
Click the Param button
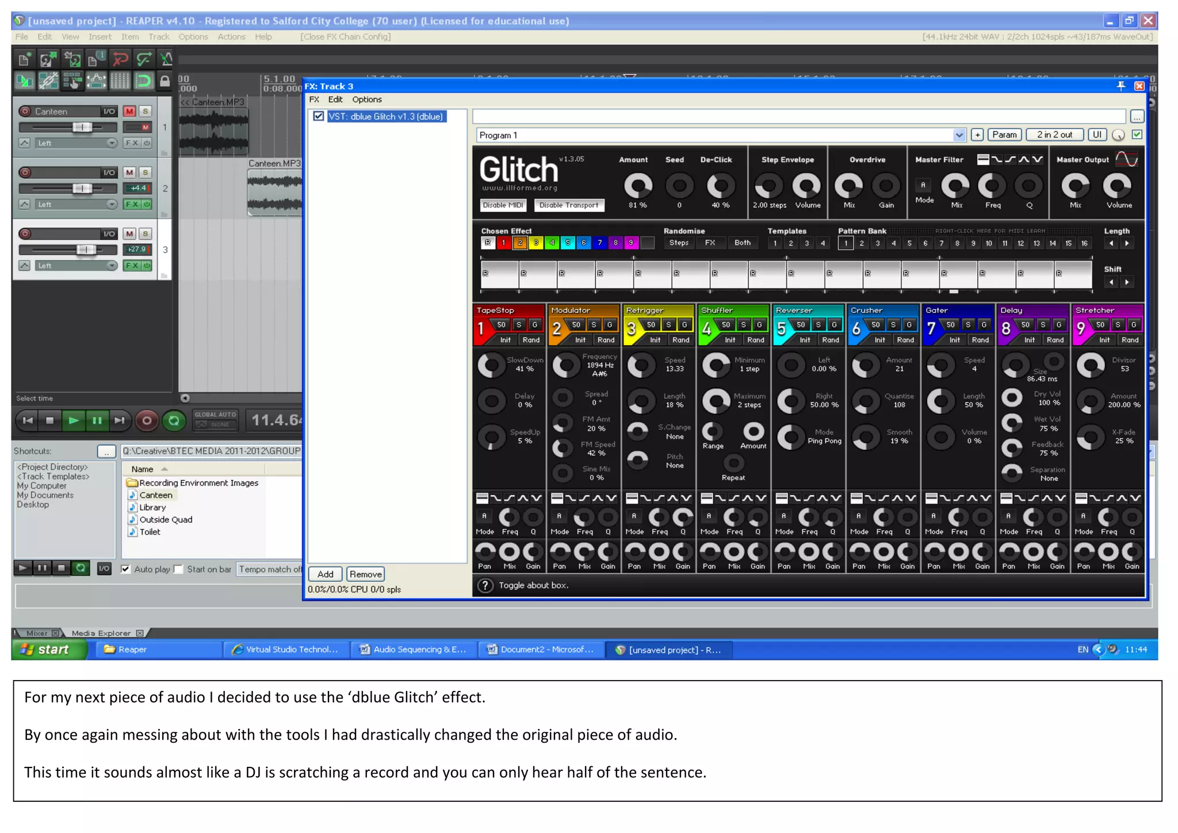1004,135
